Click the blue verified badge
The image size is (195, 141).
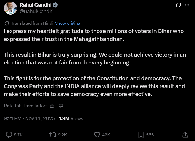pos(56,5)
